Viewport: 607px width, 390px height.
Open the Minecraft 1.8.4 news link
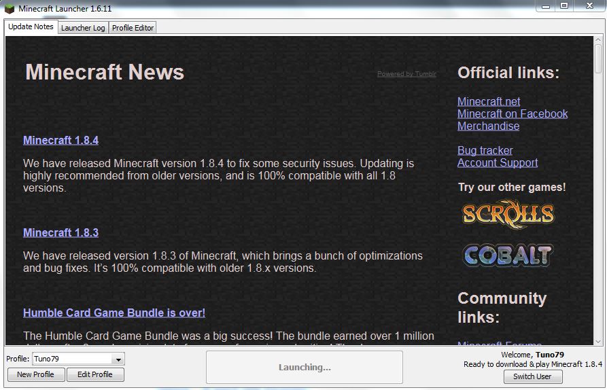[60, 140]
